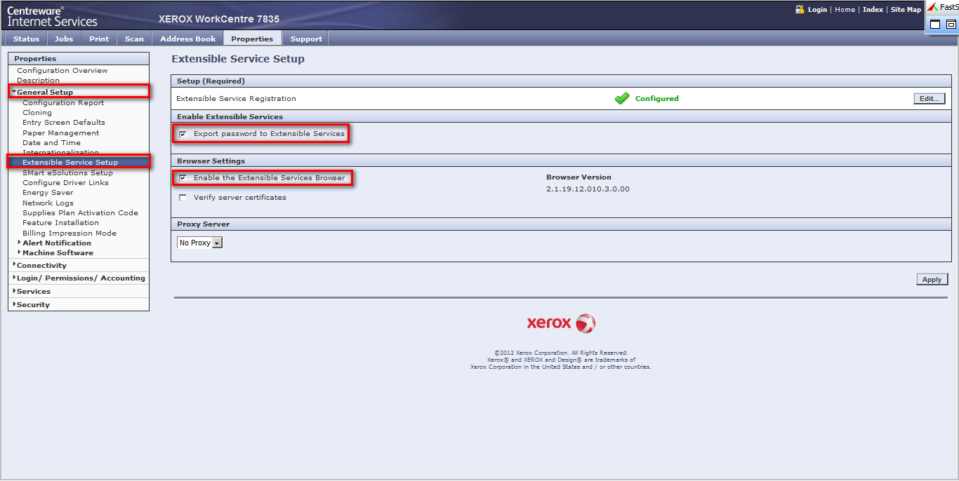Toggle Export password to Extensible Services checkbox
The image size is (959, 481).
tap(183, 134)
